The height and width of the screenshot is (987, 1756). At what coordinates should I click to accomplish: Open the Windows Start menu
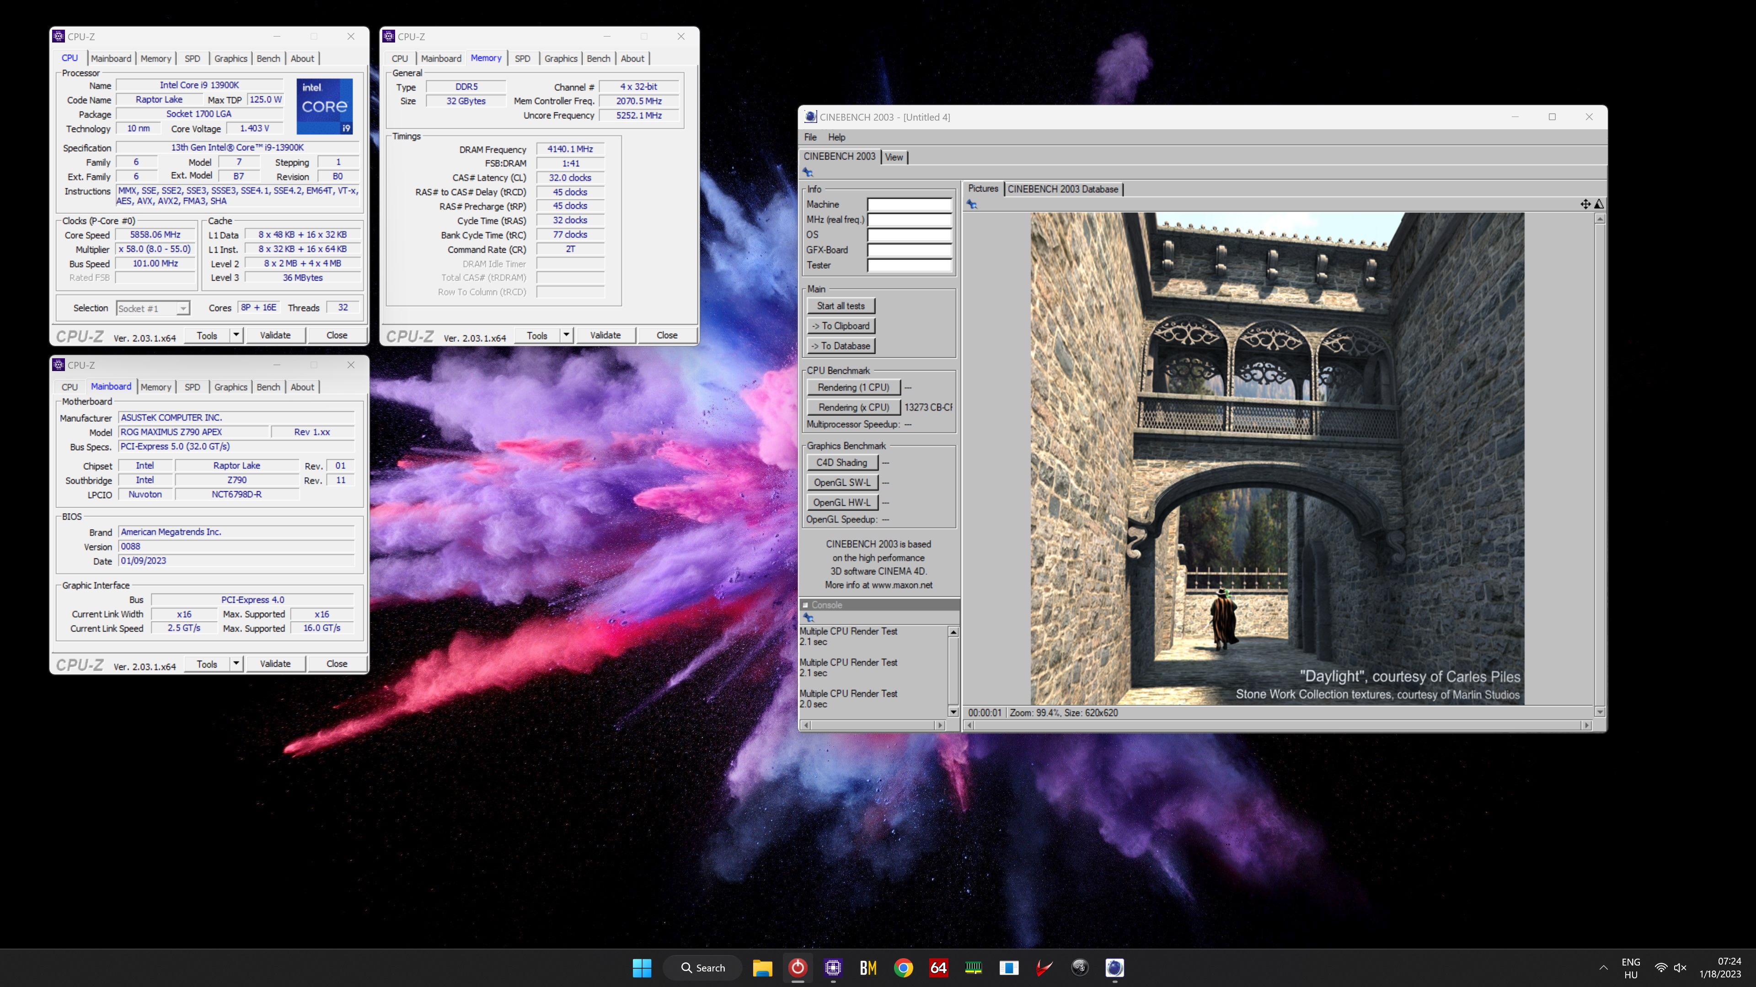(642, 967)
